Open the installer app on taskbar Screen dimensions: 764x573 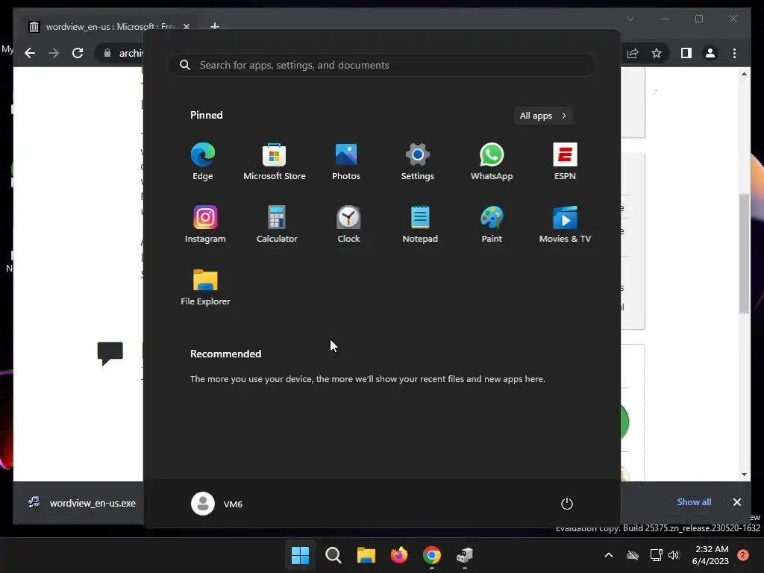[465, 555]
